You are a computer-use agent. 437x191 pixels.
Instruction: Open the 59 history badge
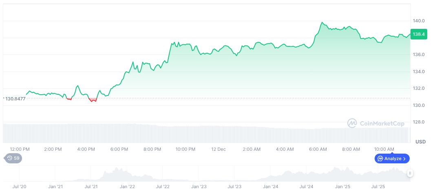13,158
